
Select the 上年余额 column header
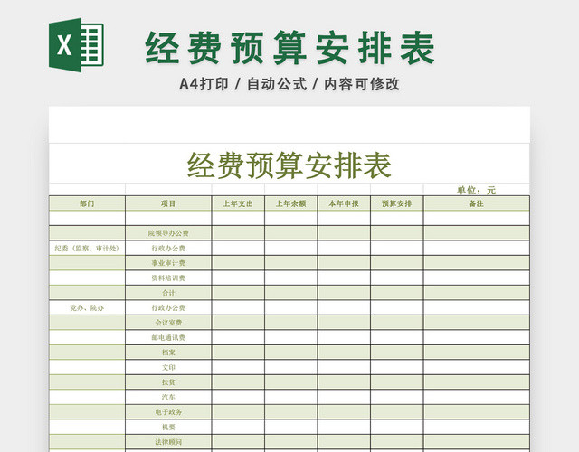tap(291, 203)
